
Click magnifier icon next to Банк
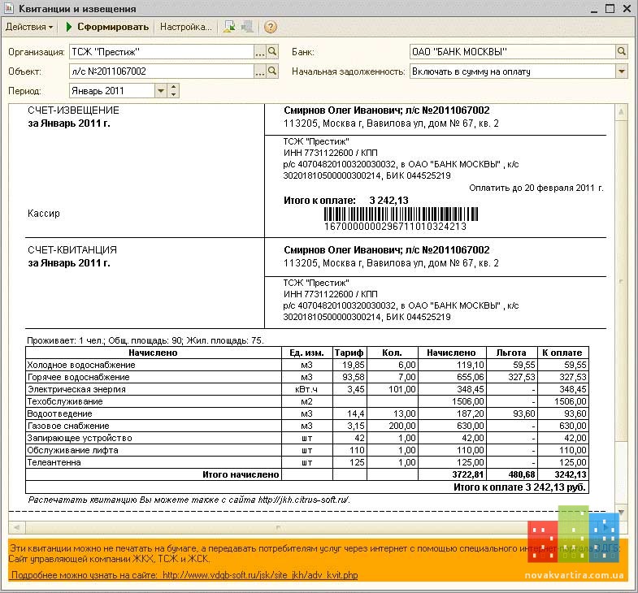621,52
